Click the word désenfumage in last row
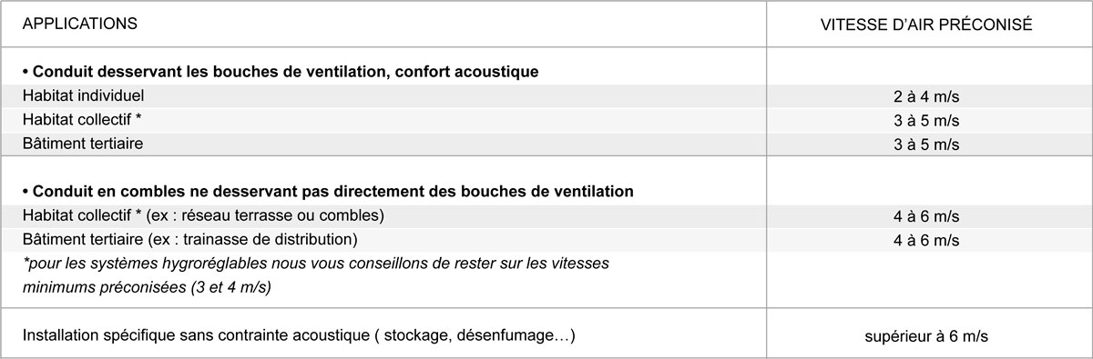1093x359 pixels. [x=513, y=336]
